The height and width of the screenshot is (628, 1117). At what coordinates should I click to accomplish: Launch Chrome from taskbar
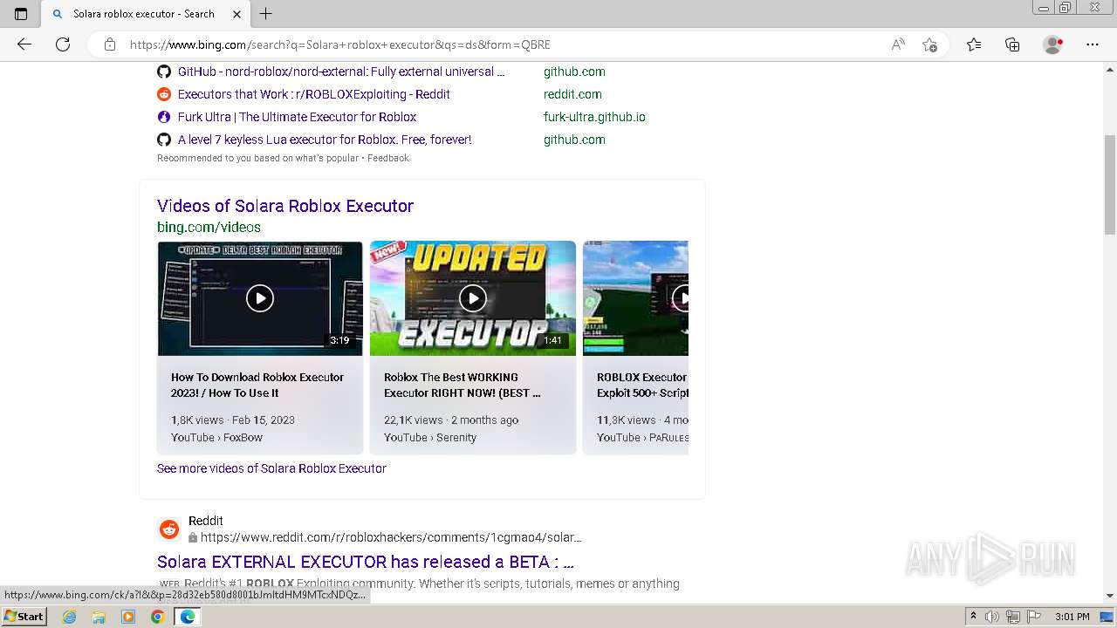(x=157, y=617)
